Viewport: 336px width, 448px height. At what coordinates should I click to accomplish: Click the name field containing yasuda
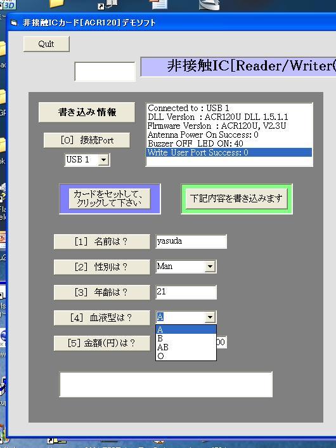191,241
